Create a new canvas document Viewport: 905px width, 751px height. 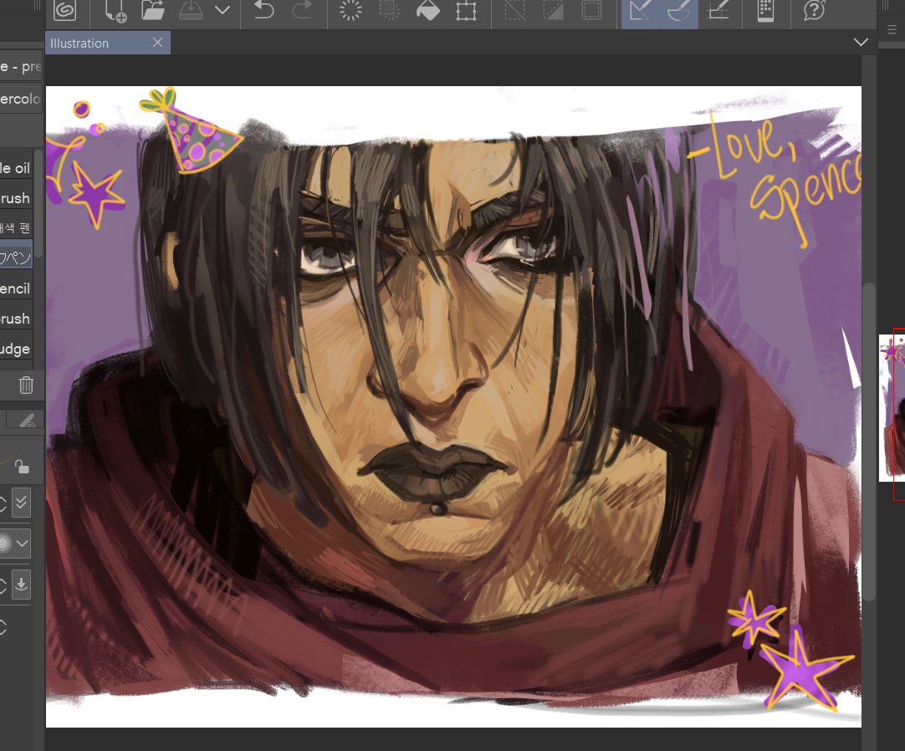(115, 11)
